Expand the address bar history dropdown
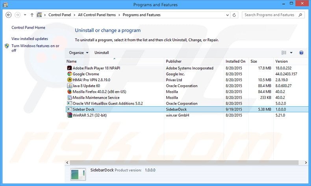 pos(228,15)
